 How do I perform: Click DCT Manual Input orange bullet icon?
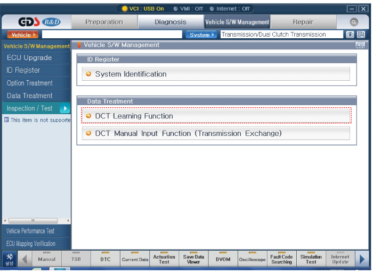coord(88,133)
